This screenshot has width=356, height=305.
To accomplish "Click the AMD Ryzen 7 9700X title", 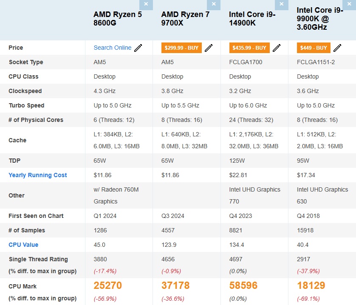I will [185, 19].
